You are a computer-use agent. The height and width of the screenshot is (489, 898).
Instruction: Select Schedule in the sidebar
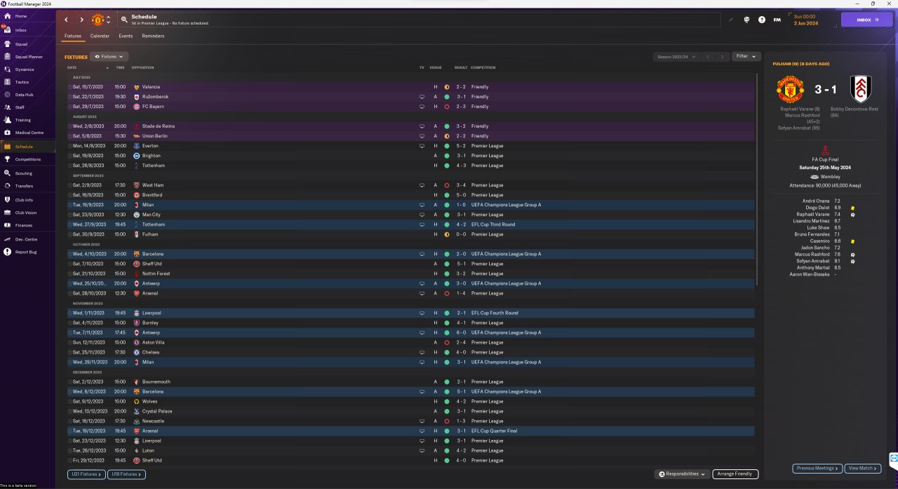pos(24,147)
